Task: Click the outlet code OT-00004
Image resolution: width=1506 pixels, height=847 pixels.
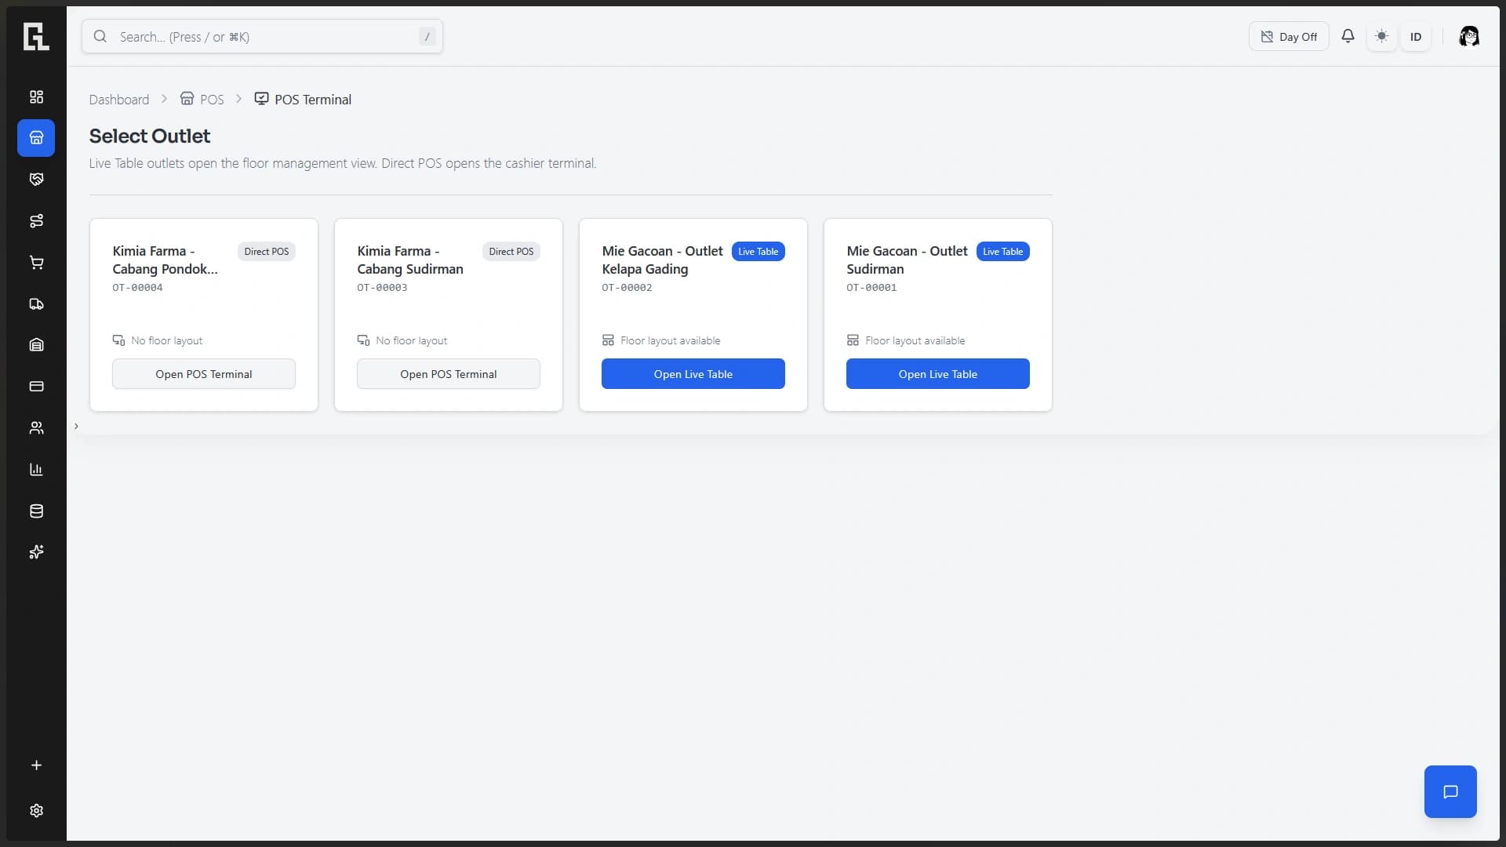Action: pos(137,288)
